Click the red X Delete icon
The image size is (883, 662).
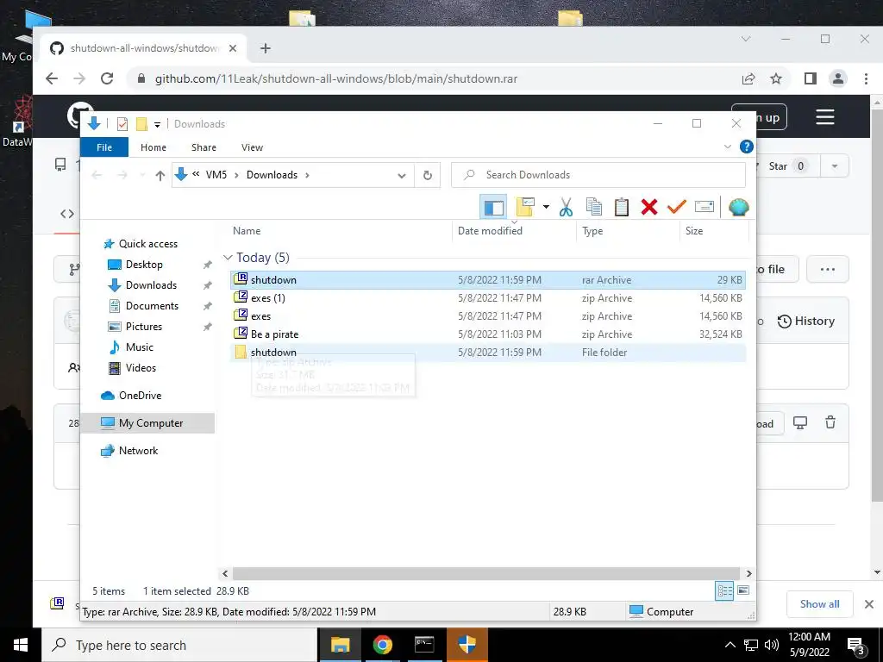click(x=649, y=207)
